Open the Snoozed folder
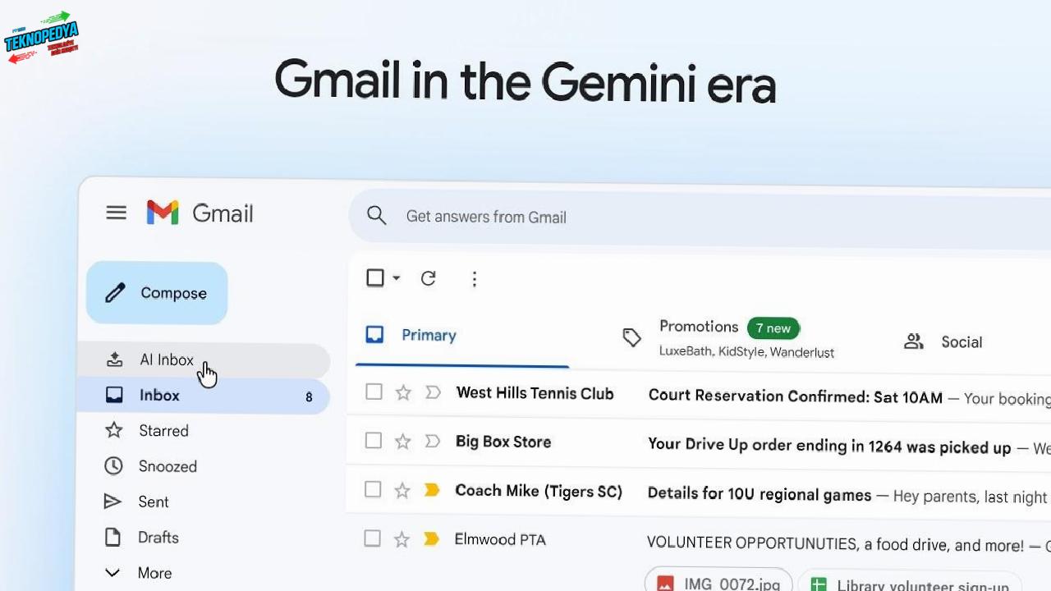 (x=167, y=466)
